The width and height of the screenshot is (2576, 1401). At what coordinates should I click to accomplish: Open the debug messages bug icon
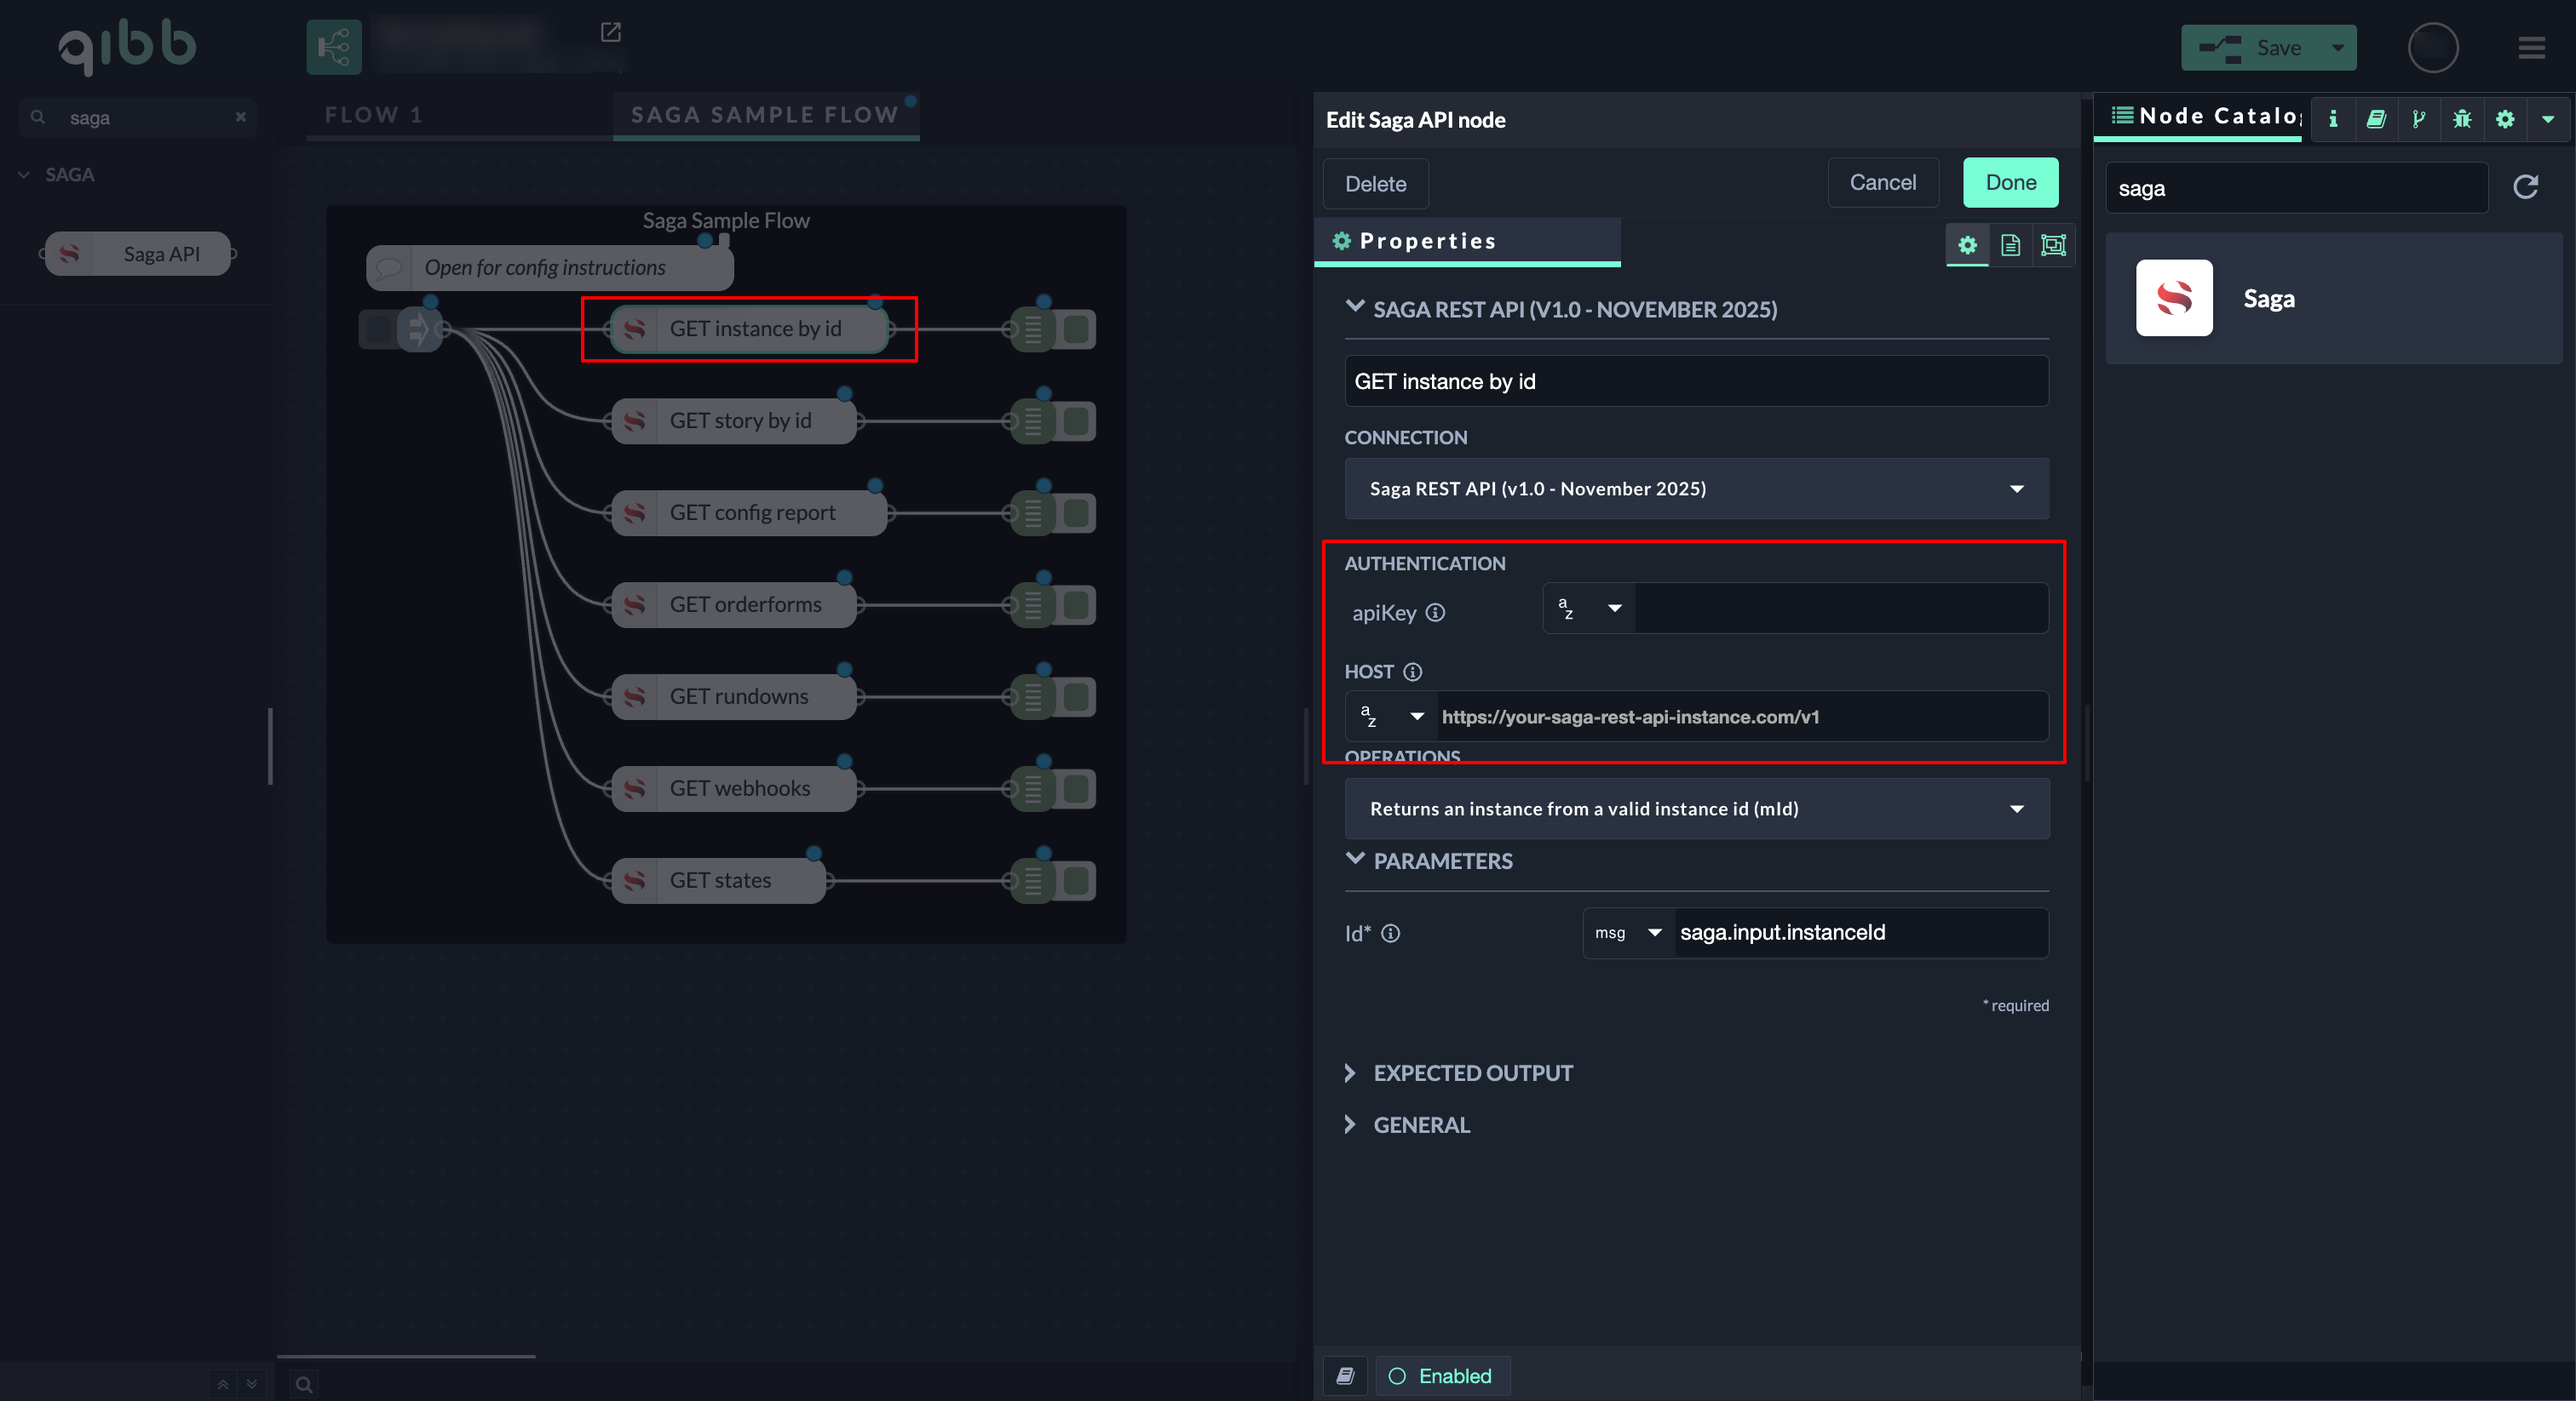point(2461,119)
